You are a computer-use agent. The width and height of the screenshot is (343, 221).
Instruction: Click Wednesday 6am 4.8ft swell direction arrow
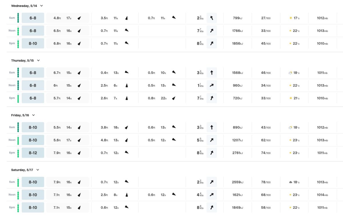tap(79, 18)
